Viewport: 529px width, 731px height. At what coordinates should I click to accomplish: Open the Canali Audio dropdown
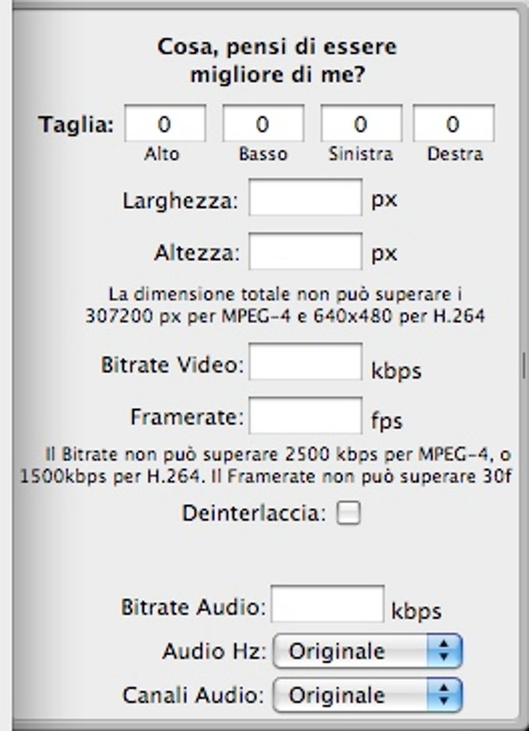pyautogui.click(x=368, y=695)
